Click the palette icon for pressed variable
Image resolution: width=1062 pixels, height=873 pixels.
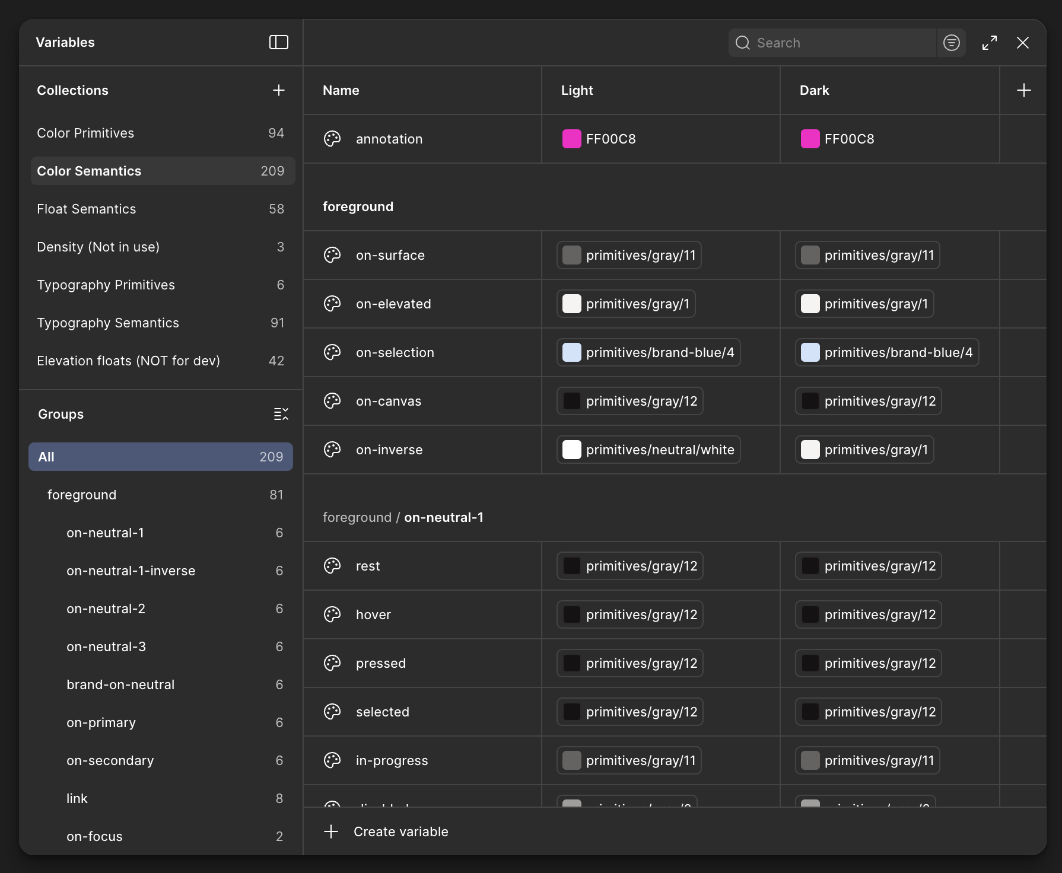click(332, 663)
